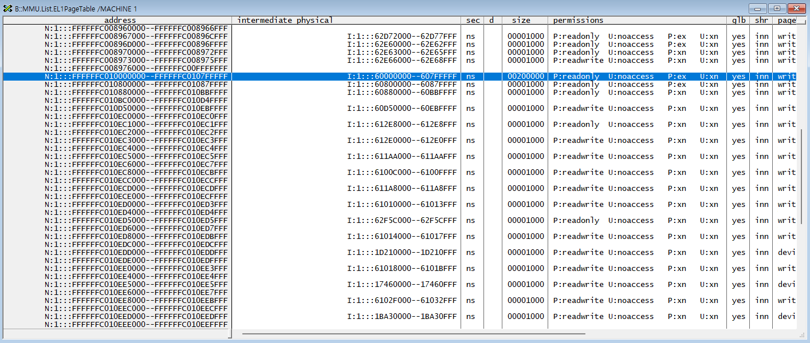Viewport: 810px width, 343px height.
Task: Click the 'glb' column header
Action: coord(738,20)
